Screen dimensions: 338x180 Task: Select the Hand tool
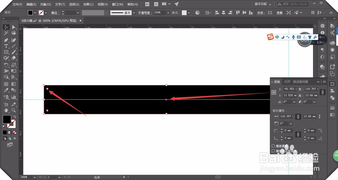(6, 110)
